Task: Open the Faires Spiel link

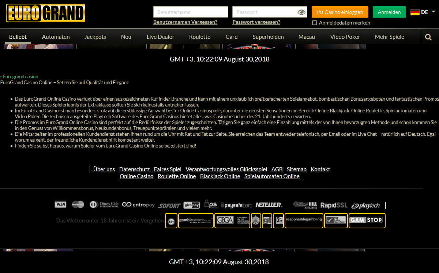Action: click(x=168, y=169)
